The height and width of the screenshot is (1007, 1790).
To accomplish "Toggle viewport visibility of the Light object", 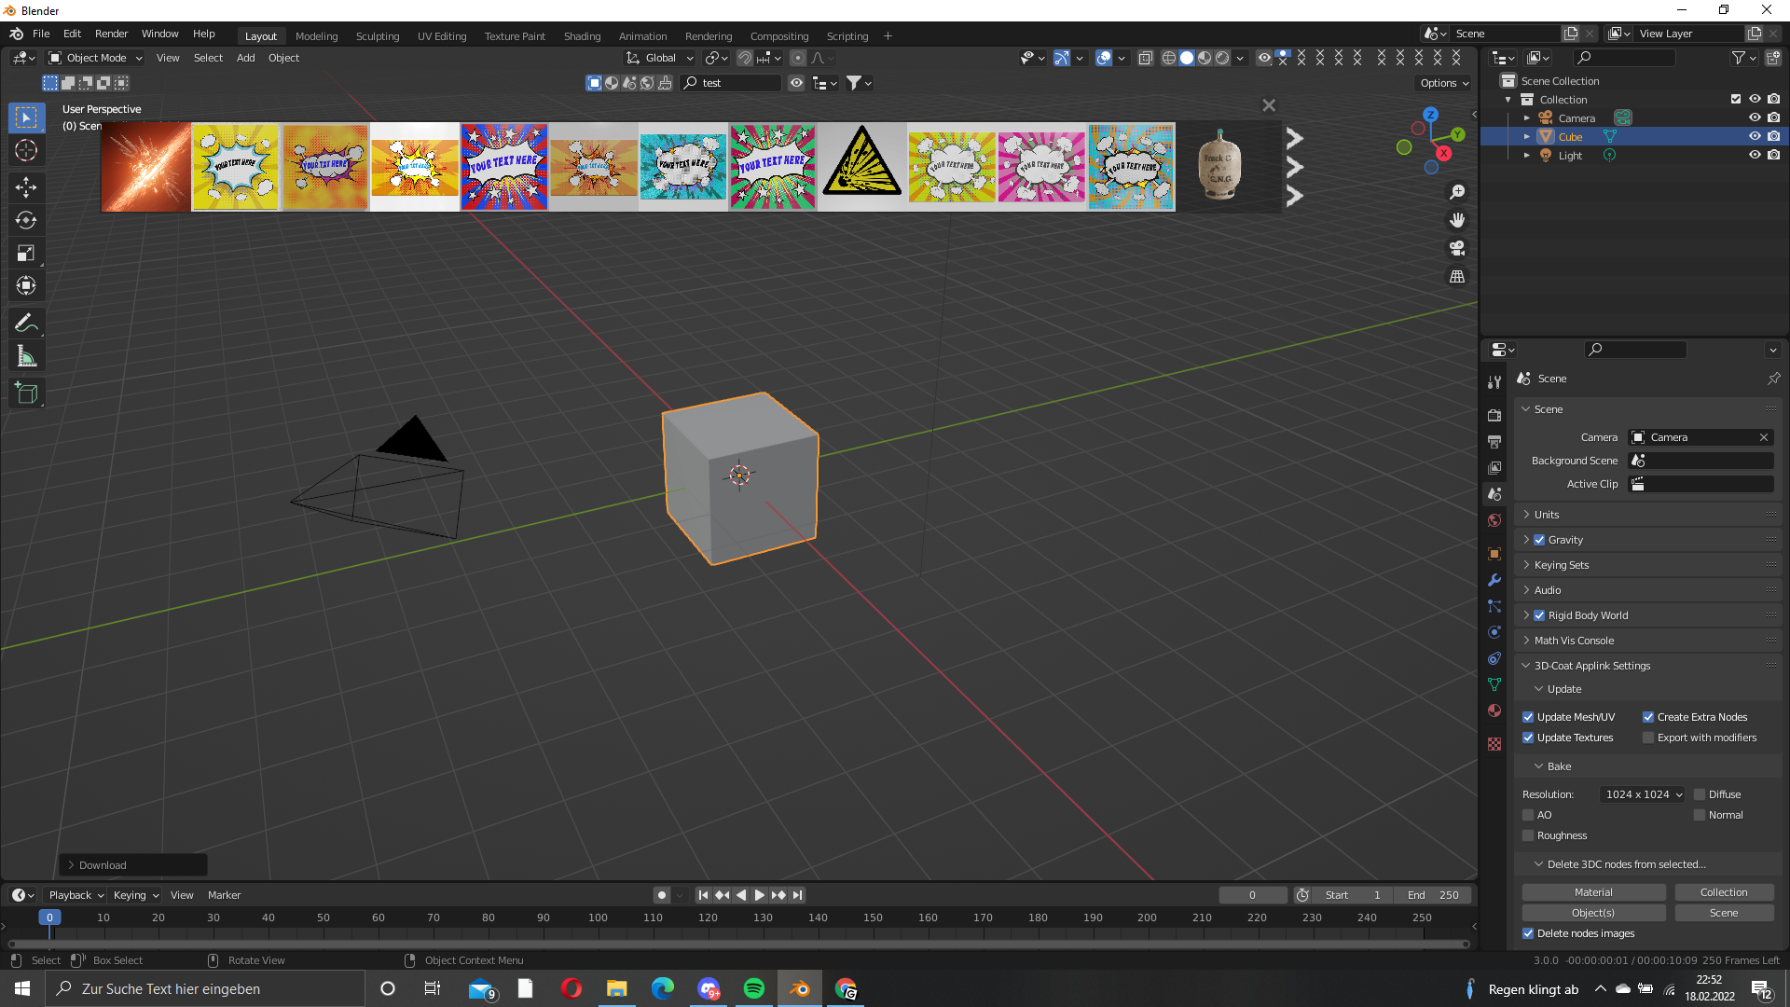I will tap(1756, 155).
